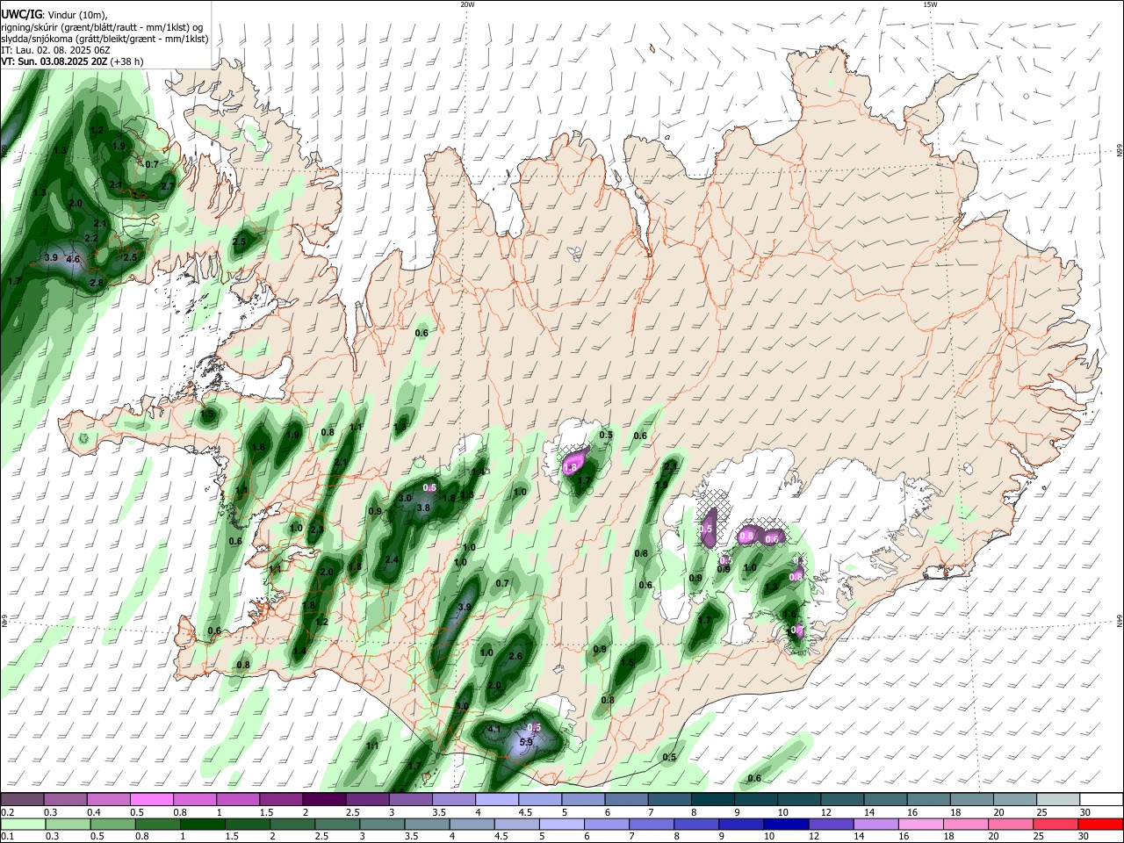Click the 'slydda/snjókoma' legend description line
Viewport: 1124px width, 843px height.
[x=104, y=39]
